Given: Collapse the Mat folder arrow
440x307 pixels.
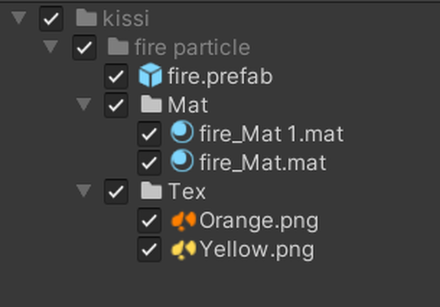Looking at the screenshot, I should (x=84, y=104).
